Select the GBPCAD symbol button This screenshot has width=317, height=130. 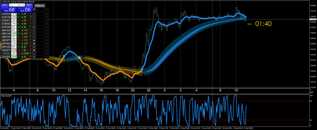[6, 34]
